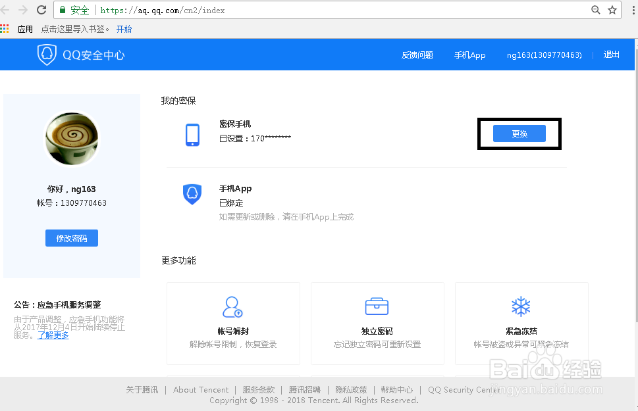Click the browser reload icon

(x=41, y=10)
